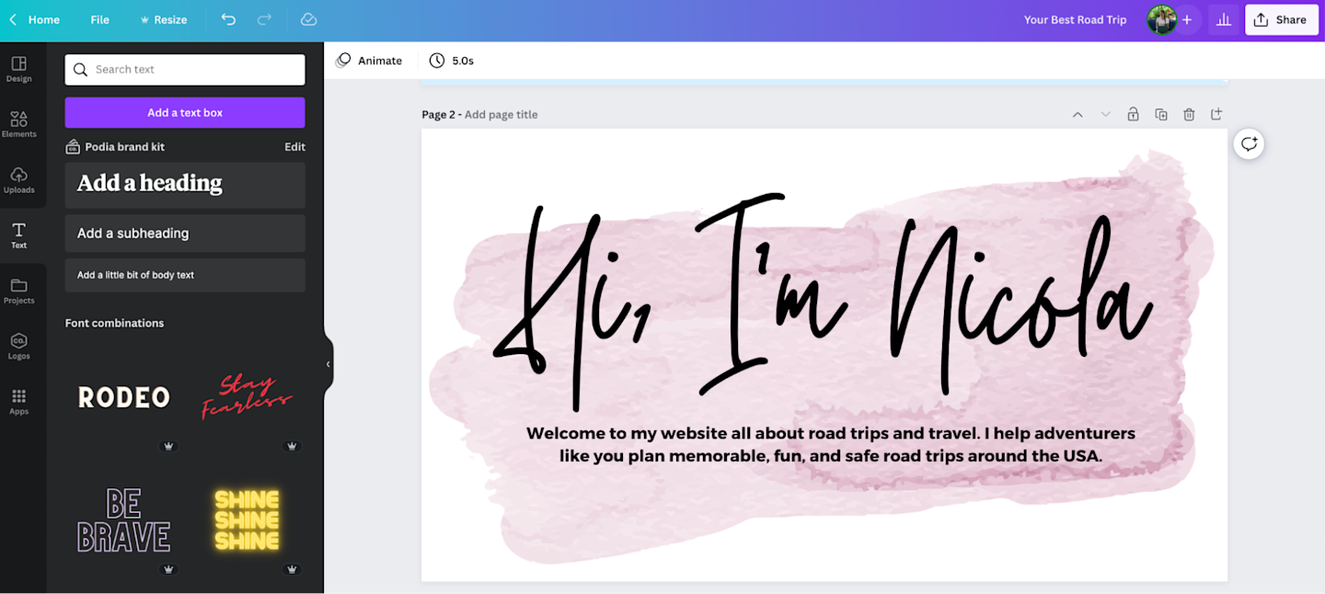The height and width of the screenshot is (594, 1325).
Task: Add a comment with bubble icon
Action: tap(1249, 143)
